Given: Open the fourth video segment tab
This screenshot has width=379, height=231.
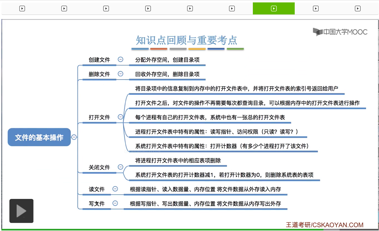Looking at the screenshot, I should tap(148, 9).
